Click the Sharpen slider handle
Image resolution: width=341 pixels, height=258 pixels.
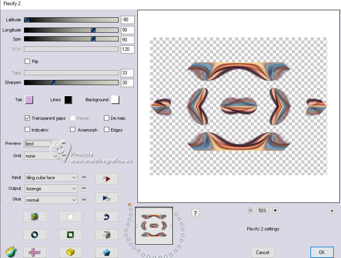click(53, 82)
